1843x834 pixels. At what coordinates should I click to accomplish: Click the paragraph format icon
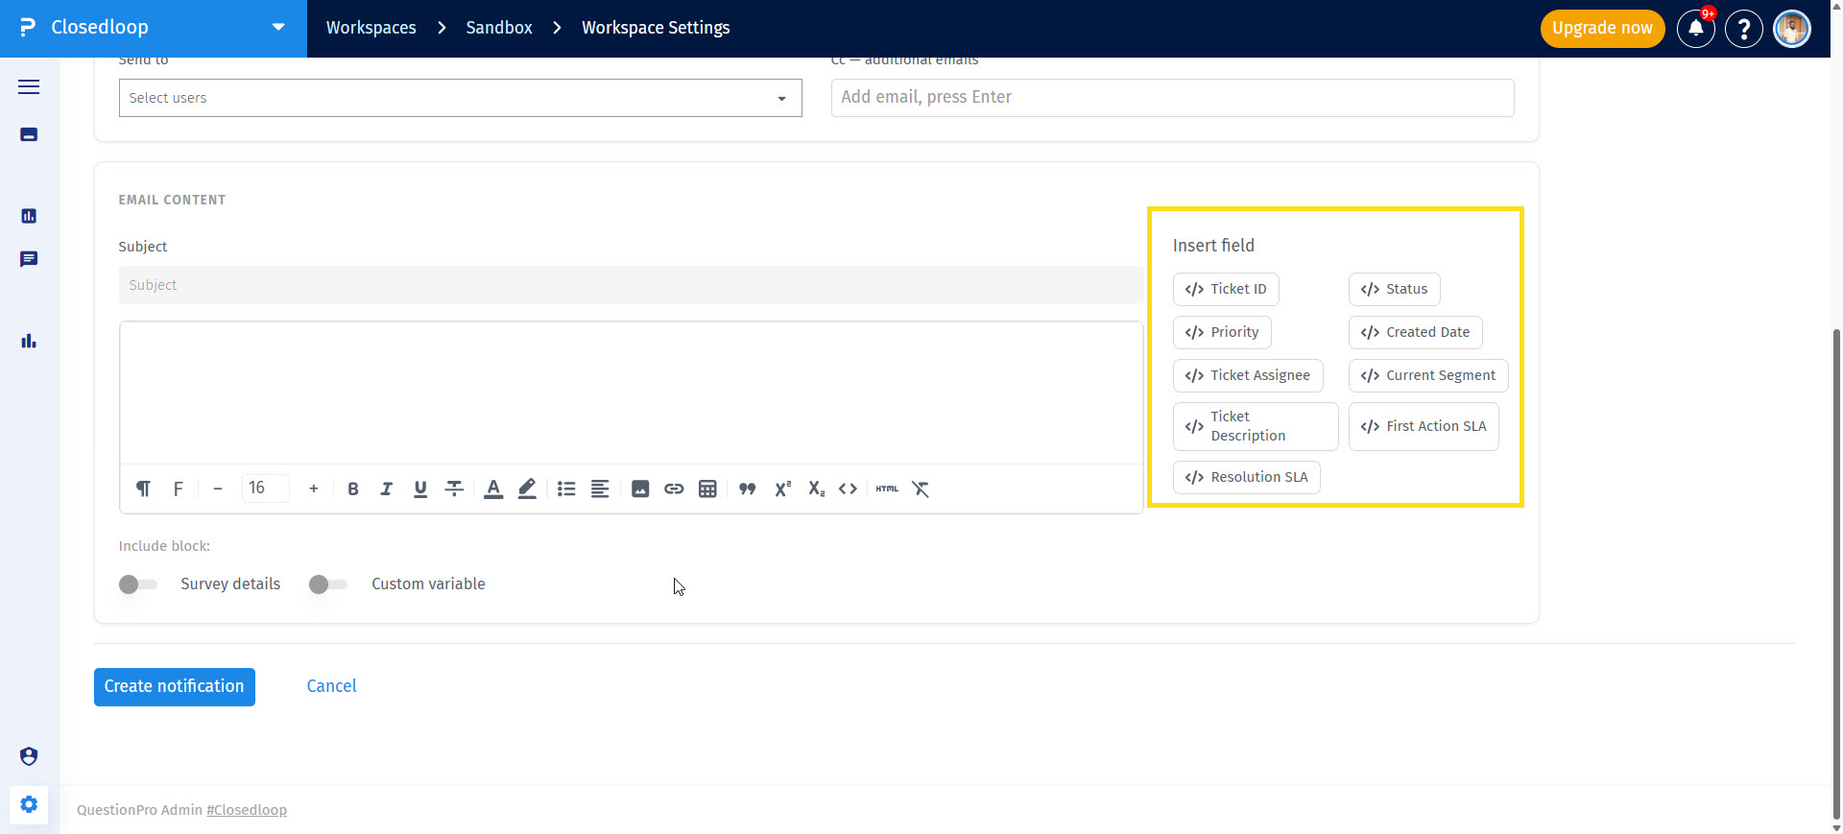[x=143, y=488]
